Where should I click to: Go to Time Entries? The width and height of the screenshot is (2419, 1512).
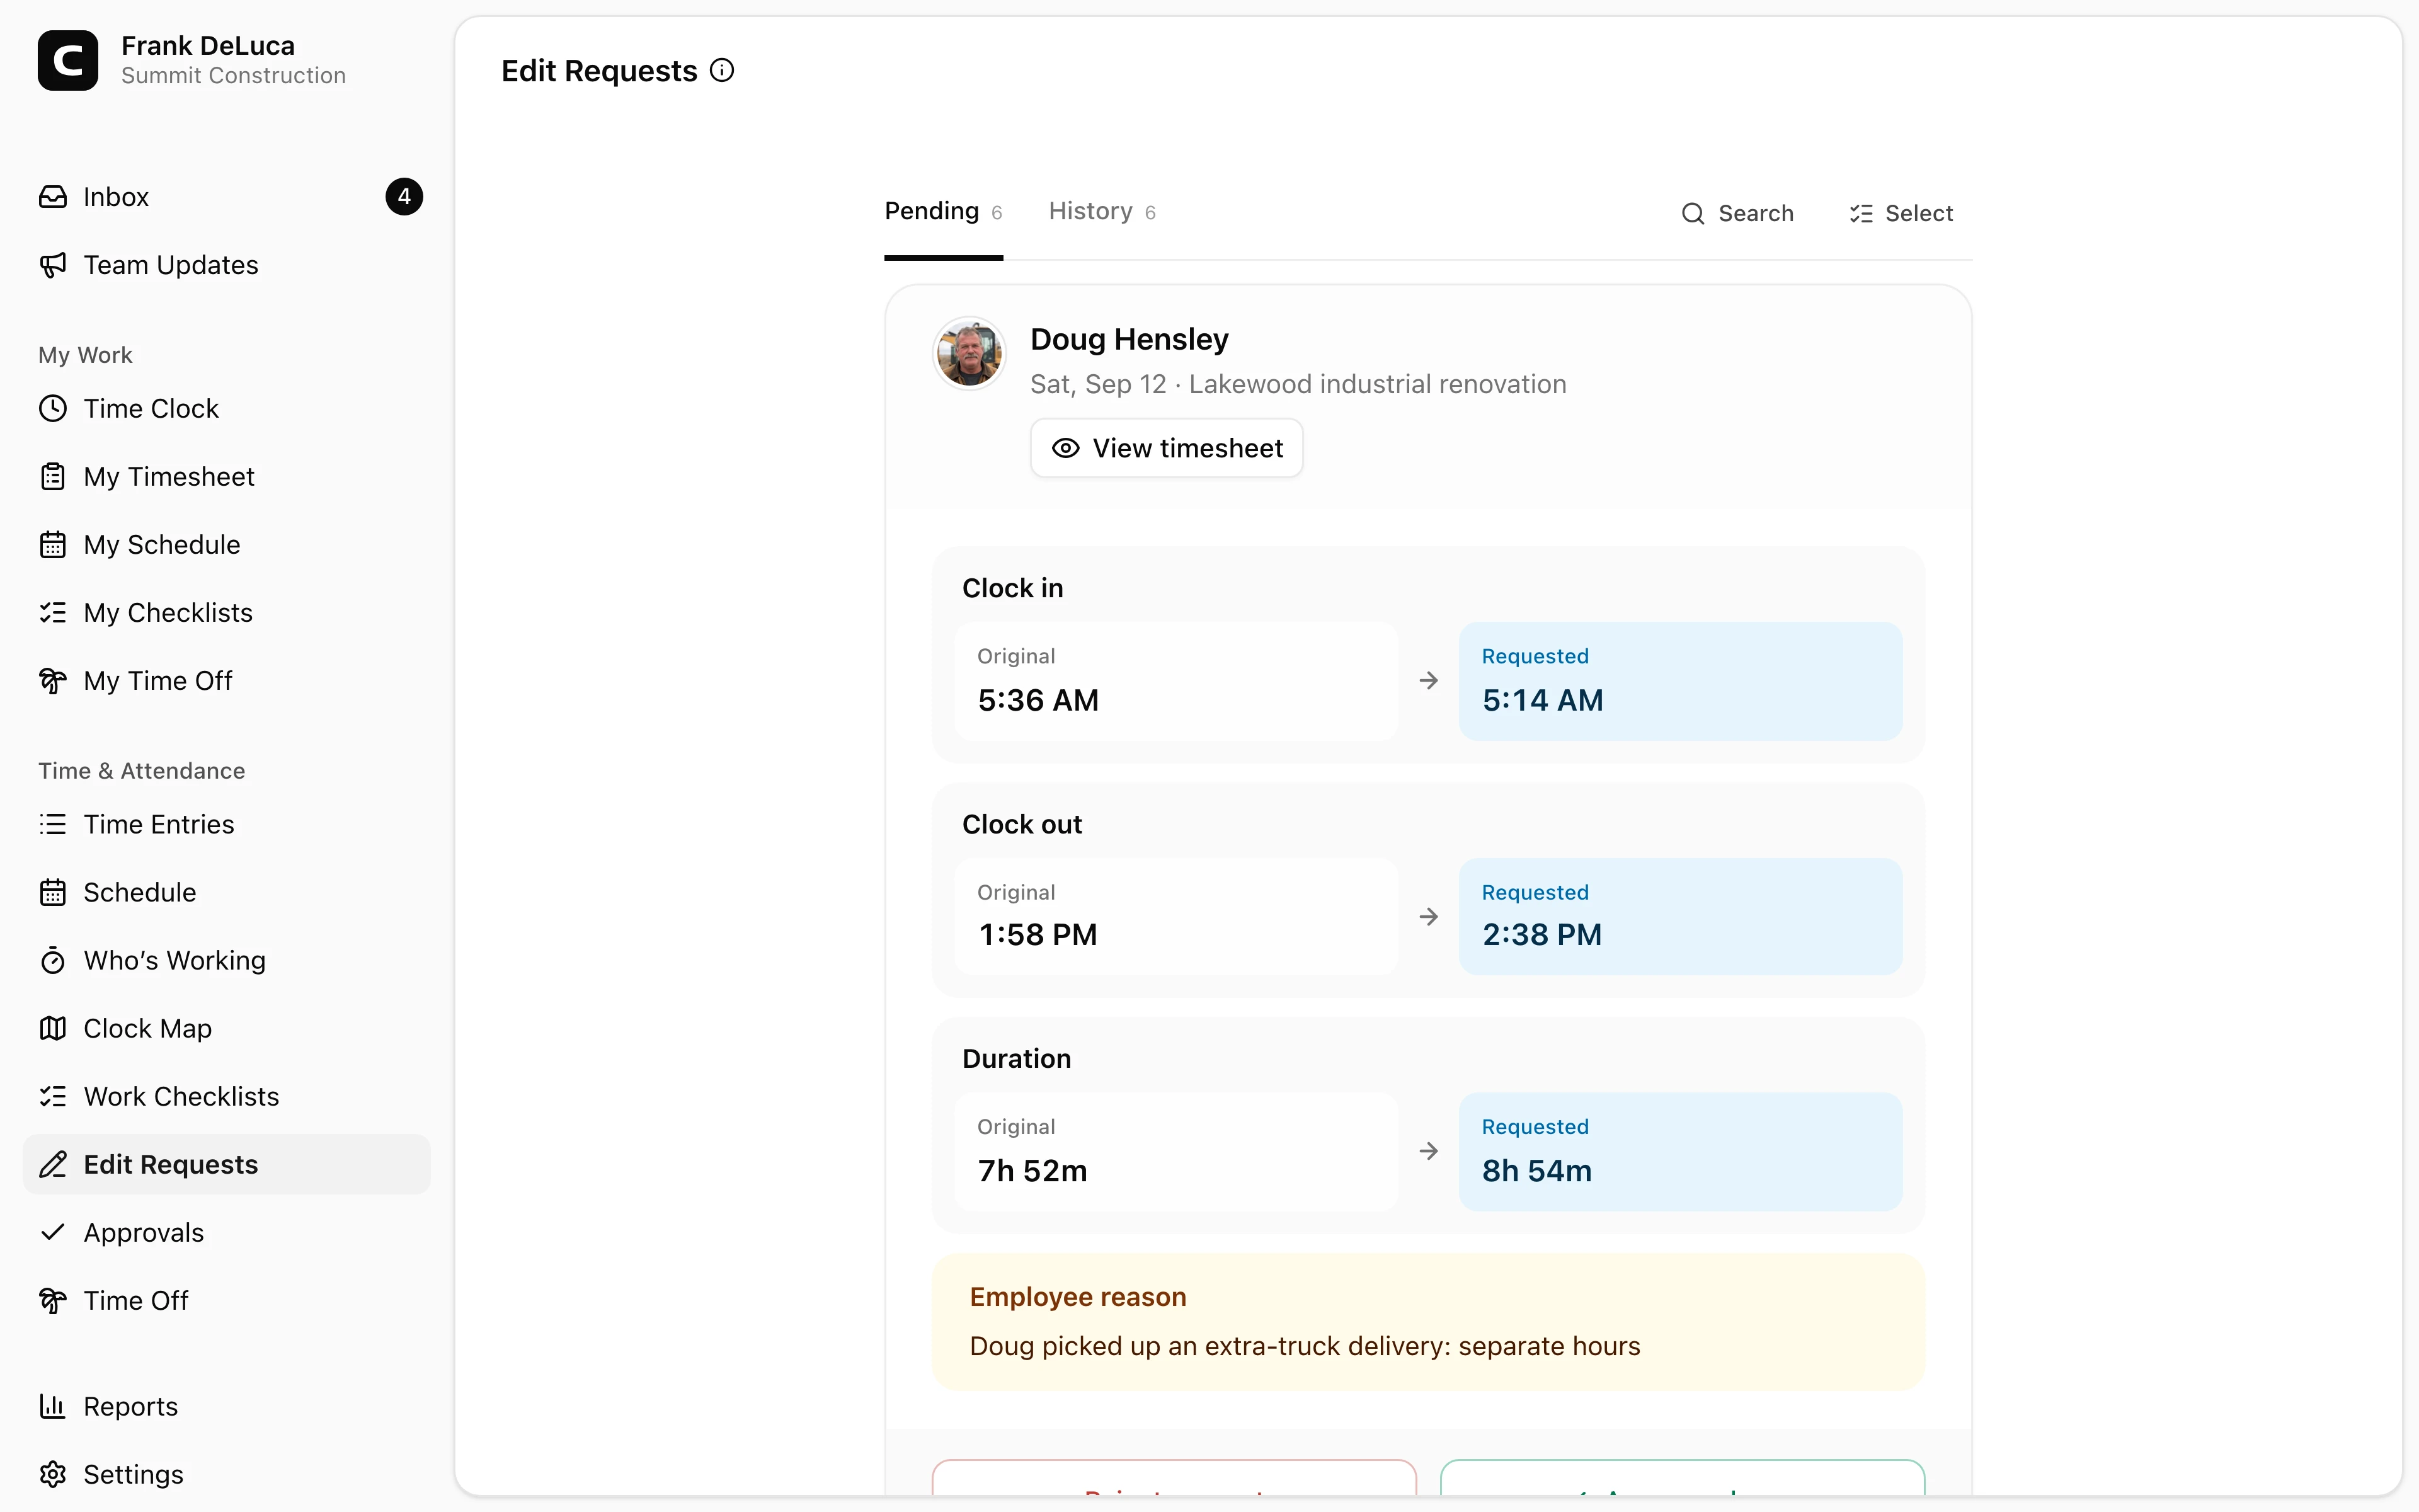[x=227, y=825]
